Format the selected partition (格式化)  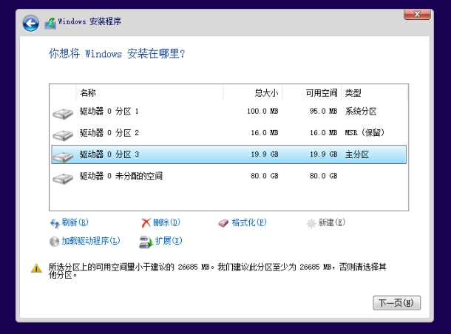point(243,222)
